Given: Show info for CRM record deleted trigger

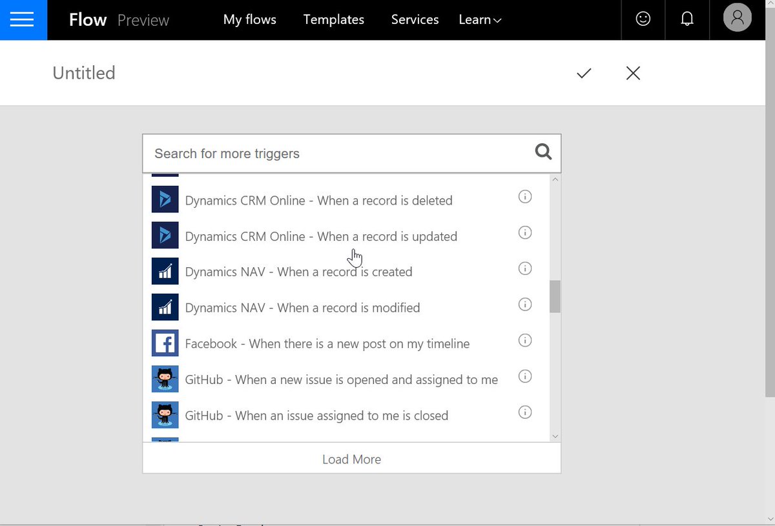Looking at the screenshot, I should [525, 197].
